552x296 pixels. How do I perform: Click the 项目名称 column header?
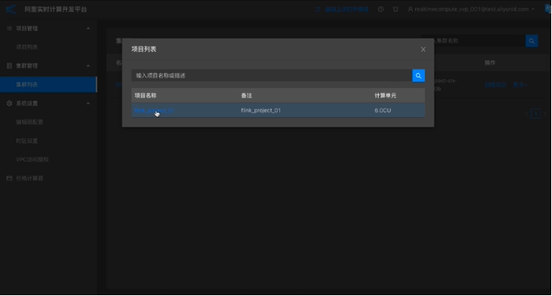coord(146,95)
